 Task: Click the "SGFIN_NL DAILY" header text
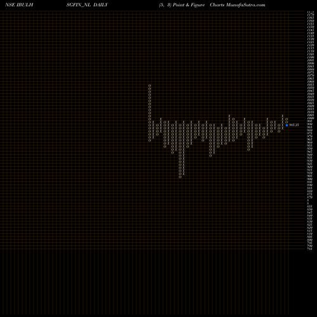[x=87, y=5]
